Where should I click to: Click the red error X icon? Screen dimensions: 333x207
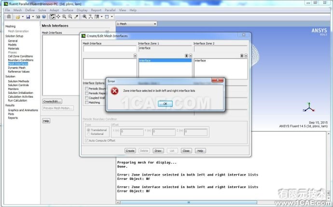114,91
